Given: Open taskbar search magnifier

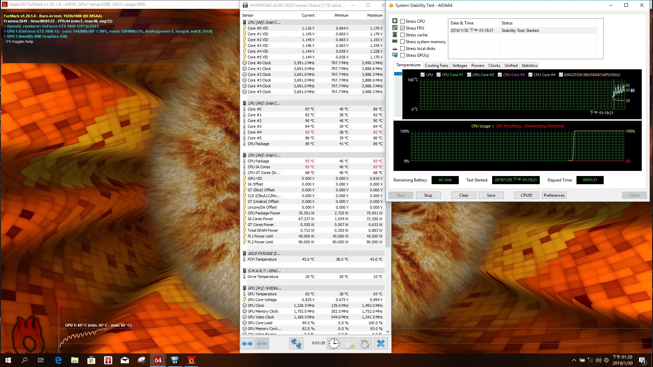Looking at the screenshot, I should [x=24, y=360].
